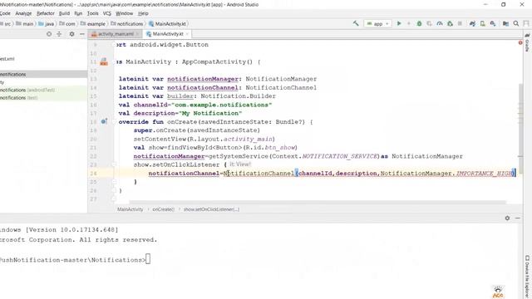Image resolution: width=532 pixels, height=299 pixels.
Task: Open the Project Structure folder icon
Action: 505,23
